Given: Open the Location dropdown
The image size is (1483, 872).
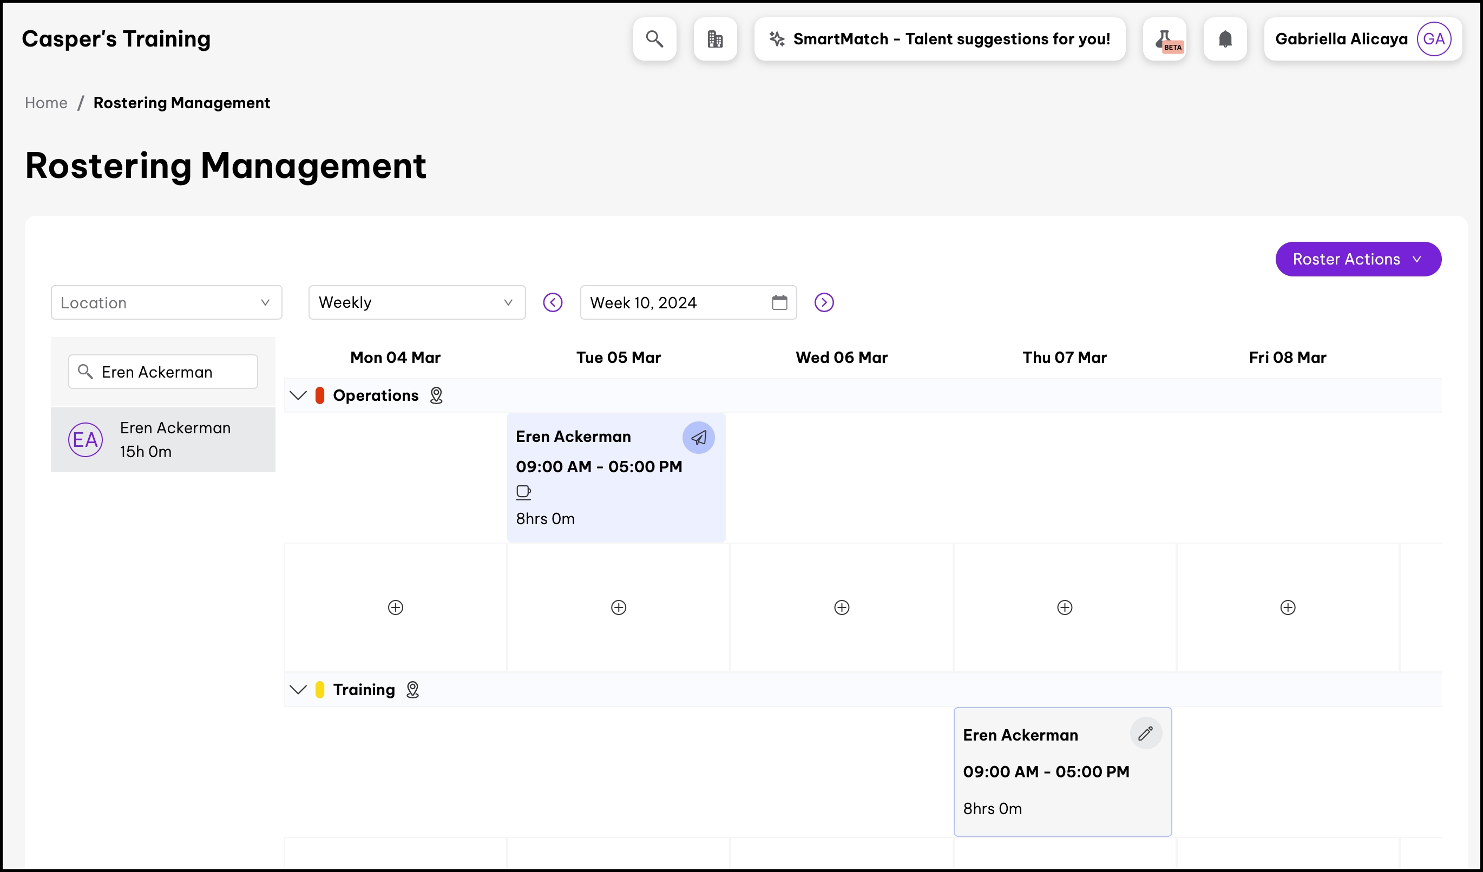Looking at the screenshot, I should click(x=167, y=302).
